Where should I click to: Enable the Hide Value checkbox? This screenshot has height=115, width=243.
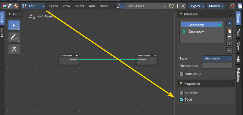tap(182, 74)
